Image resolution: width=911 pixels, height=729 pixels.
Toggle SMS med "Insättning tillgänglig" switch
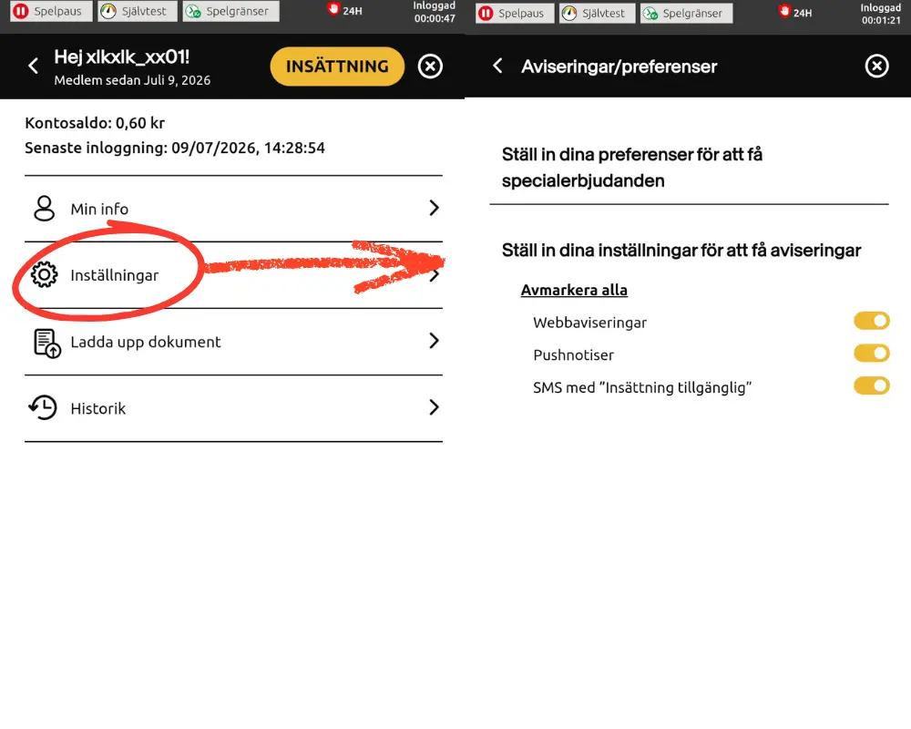[x=872, y=386]
